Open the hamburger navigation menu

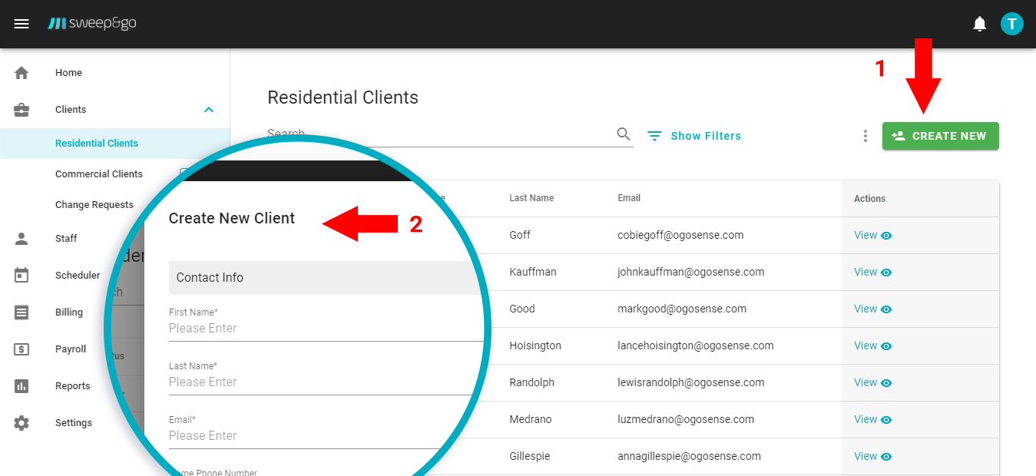(22, 23)
